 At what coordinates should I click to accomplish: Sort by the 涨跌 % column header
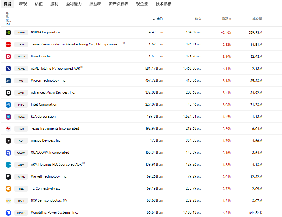227,19
